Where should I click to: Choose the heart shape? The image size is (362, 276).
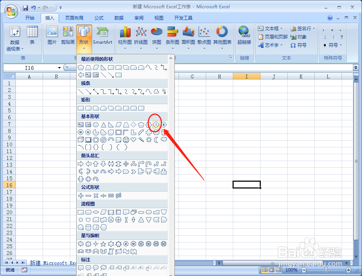point(134,140)
